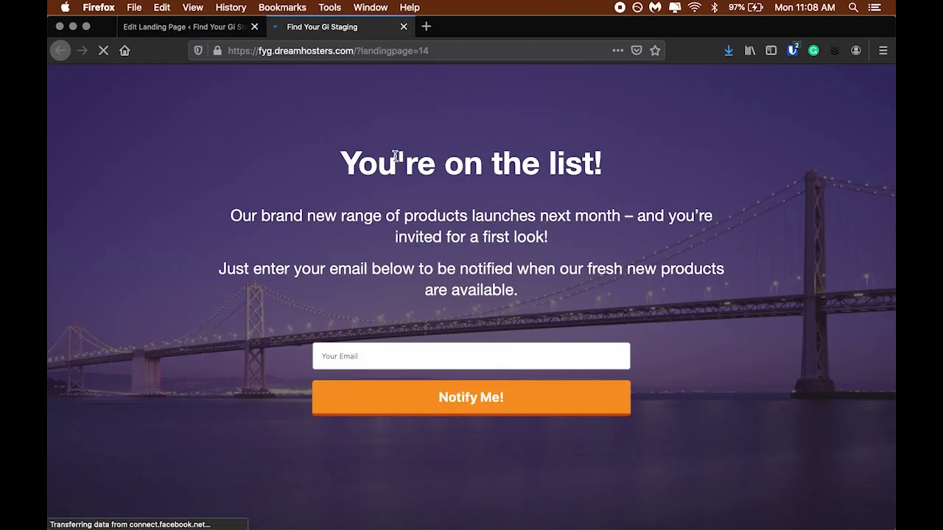The width and height of the screenshot is (943, 530).
Task: Click the Notify Me! button
Action: (471, 397)
